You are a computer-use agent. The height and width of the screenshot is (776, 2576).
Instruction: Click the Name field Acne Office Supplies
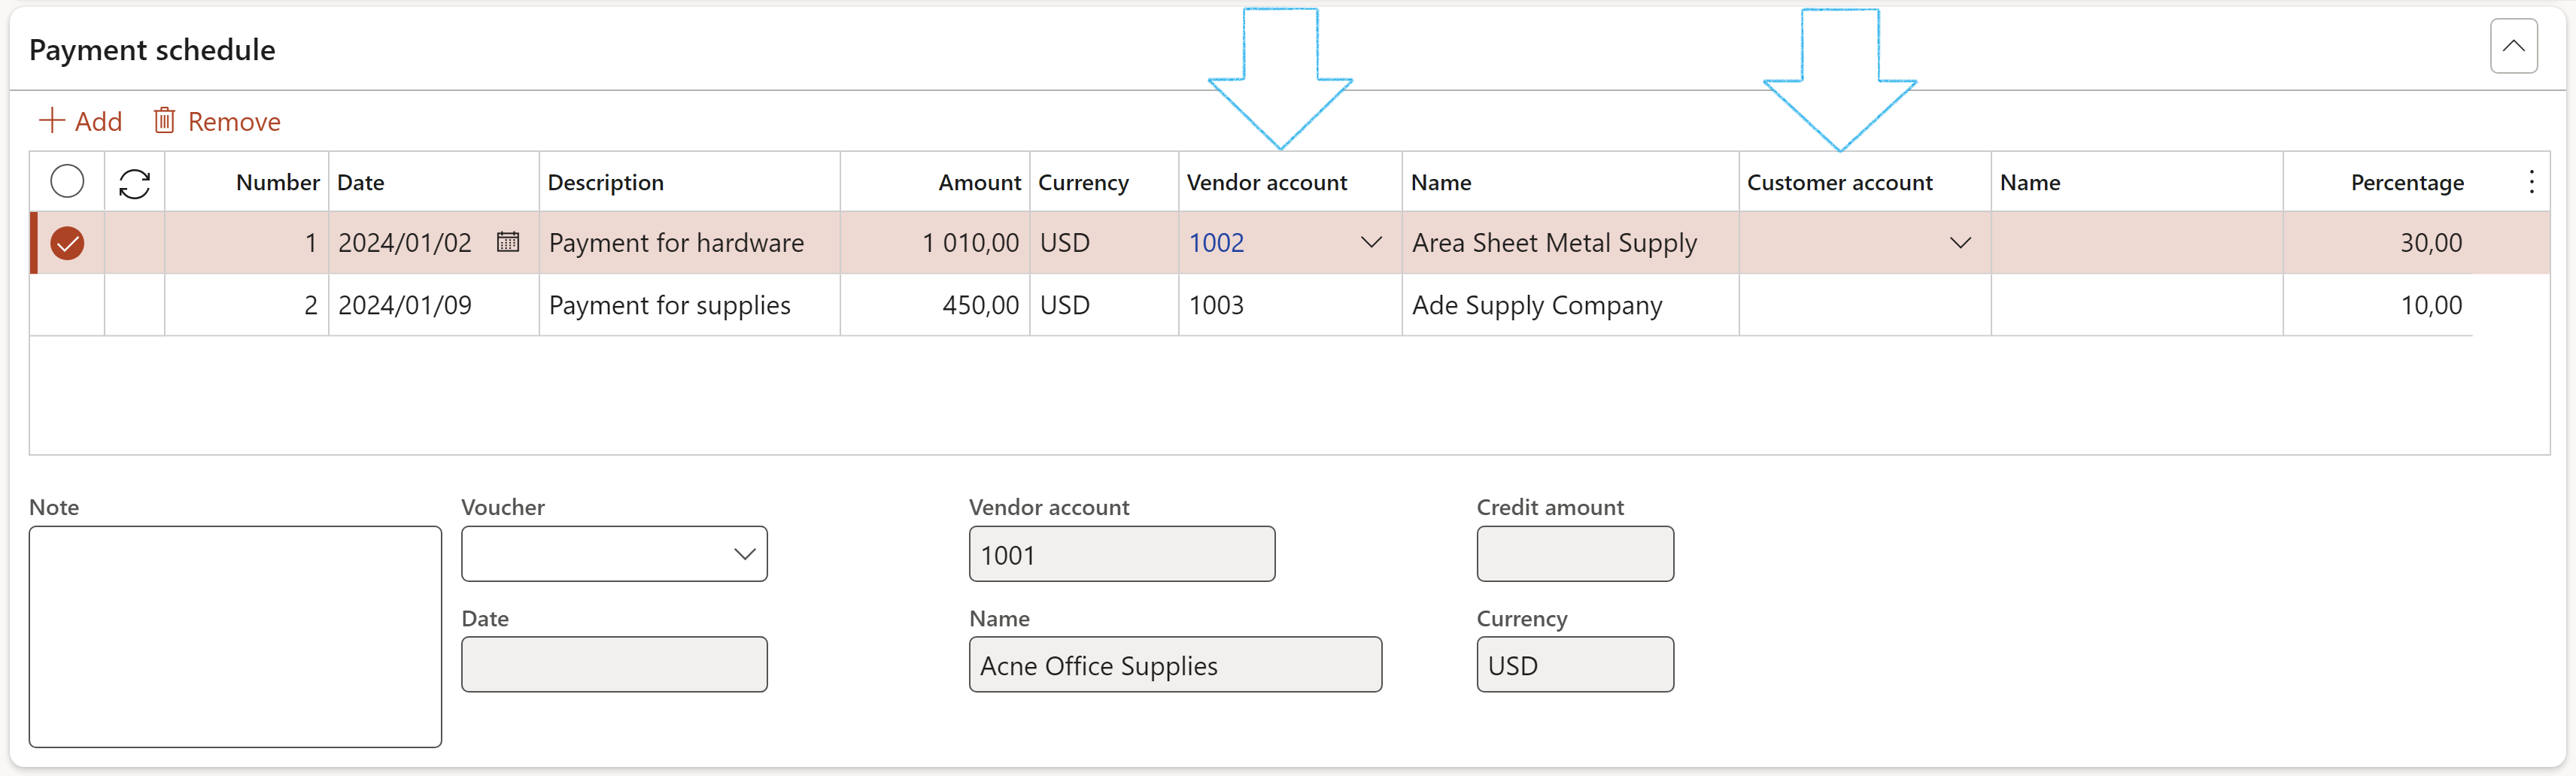pos(1175,665)
